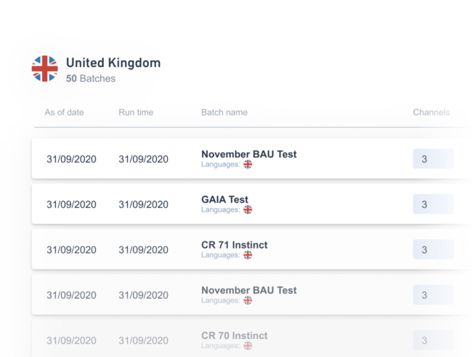Screen dimensions: 473x357
Task: Click language flag under second November BAU Test
Action: pos(248,300)
